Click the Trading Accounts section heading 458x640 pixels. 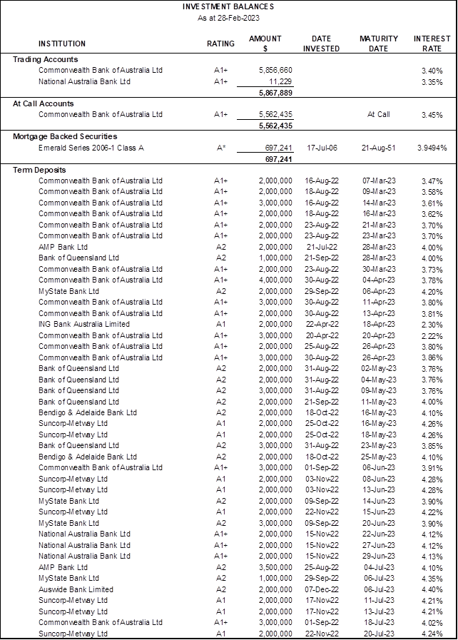[x=46, y=60]
